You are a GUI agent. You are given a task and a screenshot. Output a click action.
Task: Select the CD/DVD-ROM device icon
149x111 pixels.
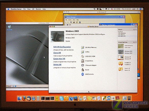83,56
